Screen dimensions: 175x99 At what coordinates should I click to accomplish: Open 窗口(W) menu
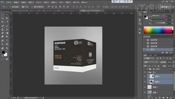click(76, 2)
